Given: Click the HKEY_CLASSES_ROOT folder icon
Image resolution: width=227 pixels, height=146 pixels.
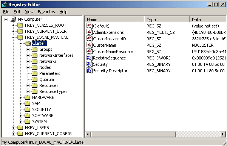Looking at the screenshot, I should [20, 25].
